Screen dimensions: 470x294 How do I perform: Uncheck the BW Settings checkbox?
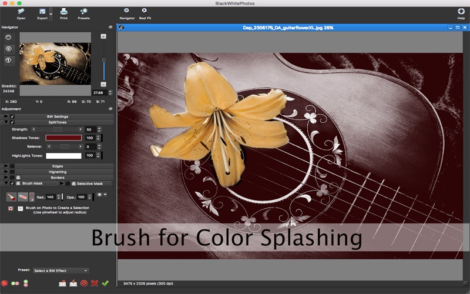coord(12,116)
